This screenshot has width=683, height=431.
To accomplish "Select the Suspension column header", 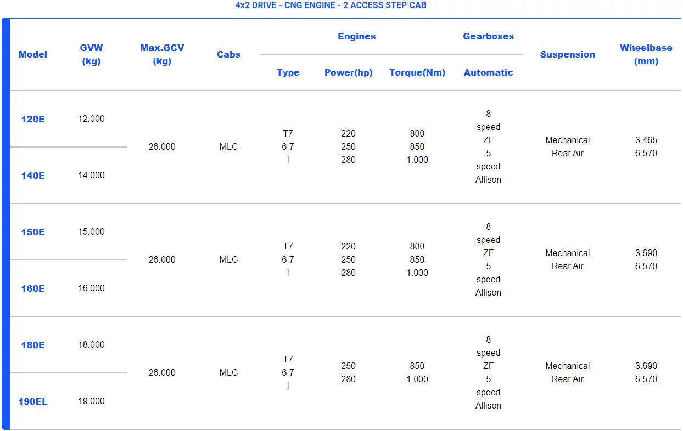I will [567, 54].
